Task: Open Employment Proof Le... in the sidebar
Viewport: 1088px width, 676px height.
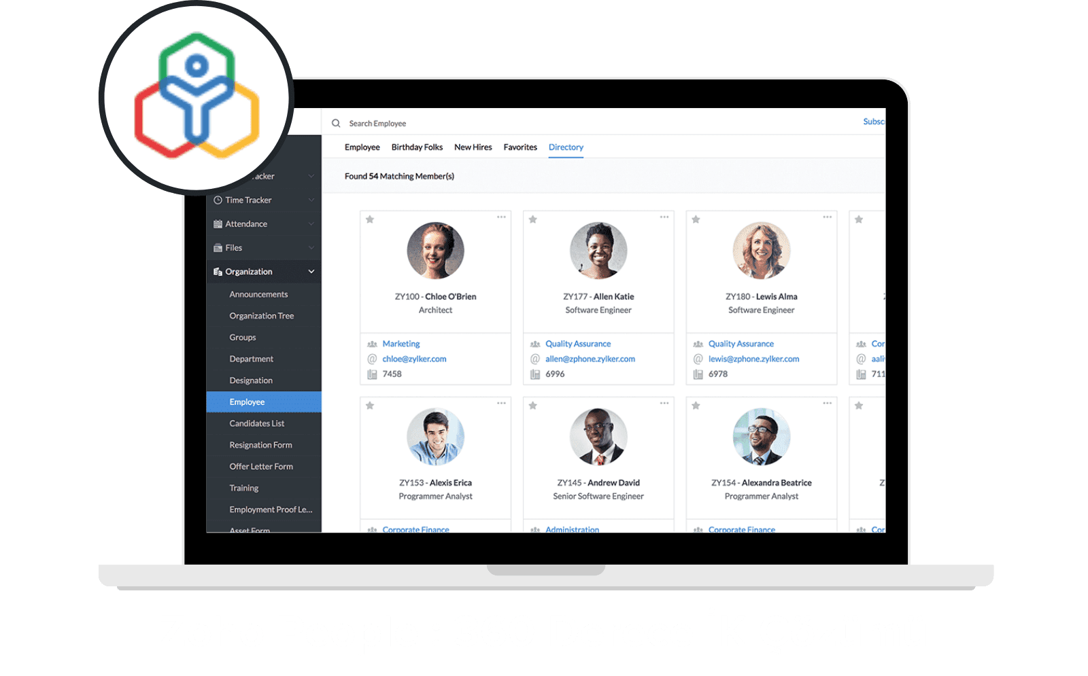Action: pos(271,510)
